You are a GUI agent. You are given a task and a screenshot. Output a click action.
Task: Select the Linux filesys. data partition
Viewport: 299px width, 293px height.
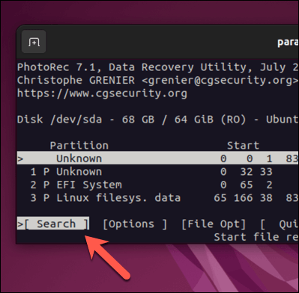click(158, 198)
